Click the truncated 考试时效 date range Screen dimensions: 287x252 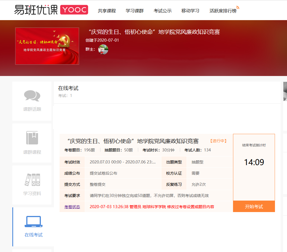123,162
